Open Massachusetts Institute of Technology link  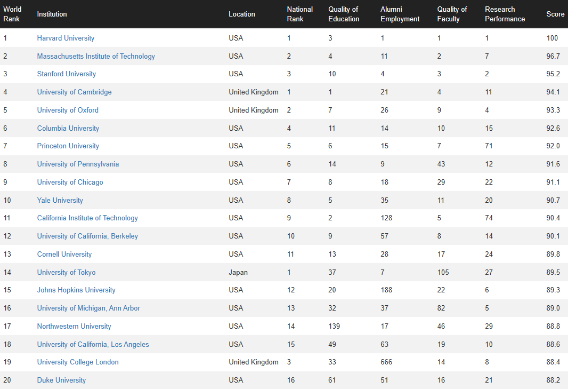(x=96, y=56)
